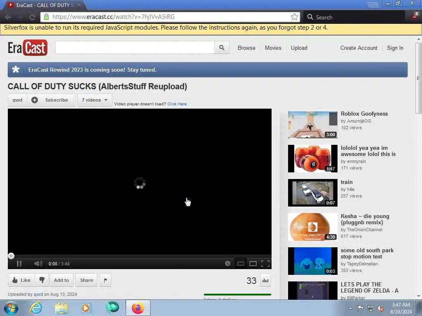
Task: Click the EraCast logo
Action: tap(28, 48)
